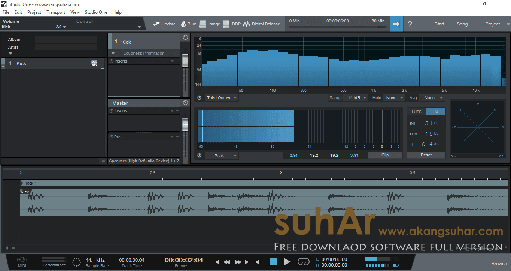
Task: Open the Transport menu
Action: coord(55,12)
